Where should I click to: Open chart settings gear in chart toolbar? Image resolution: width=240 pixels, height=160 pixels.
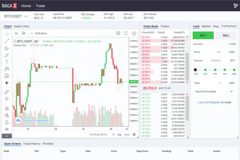(x=118, y=33)
